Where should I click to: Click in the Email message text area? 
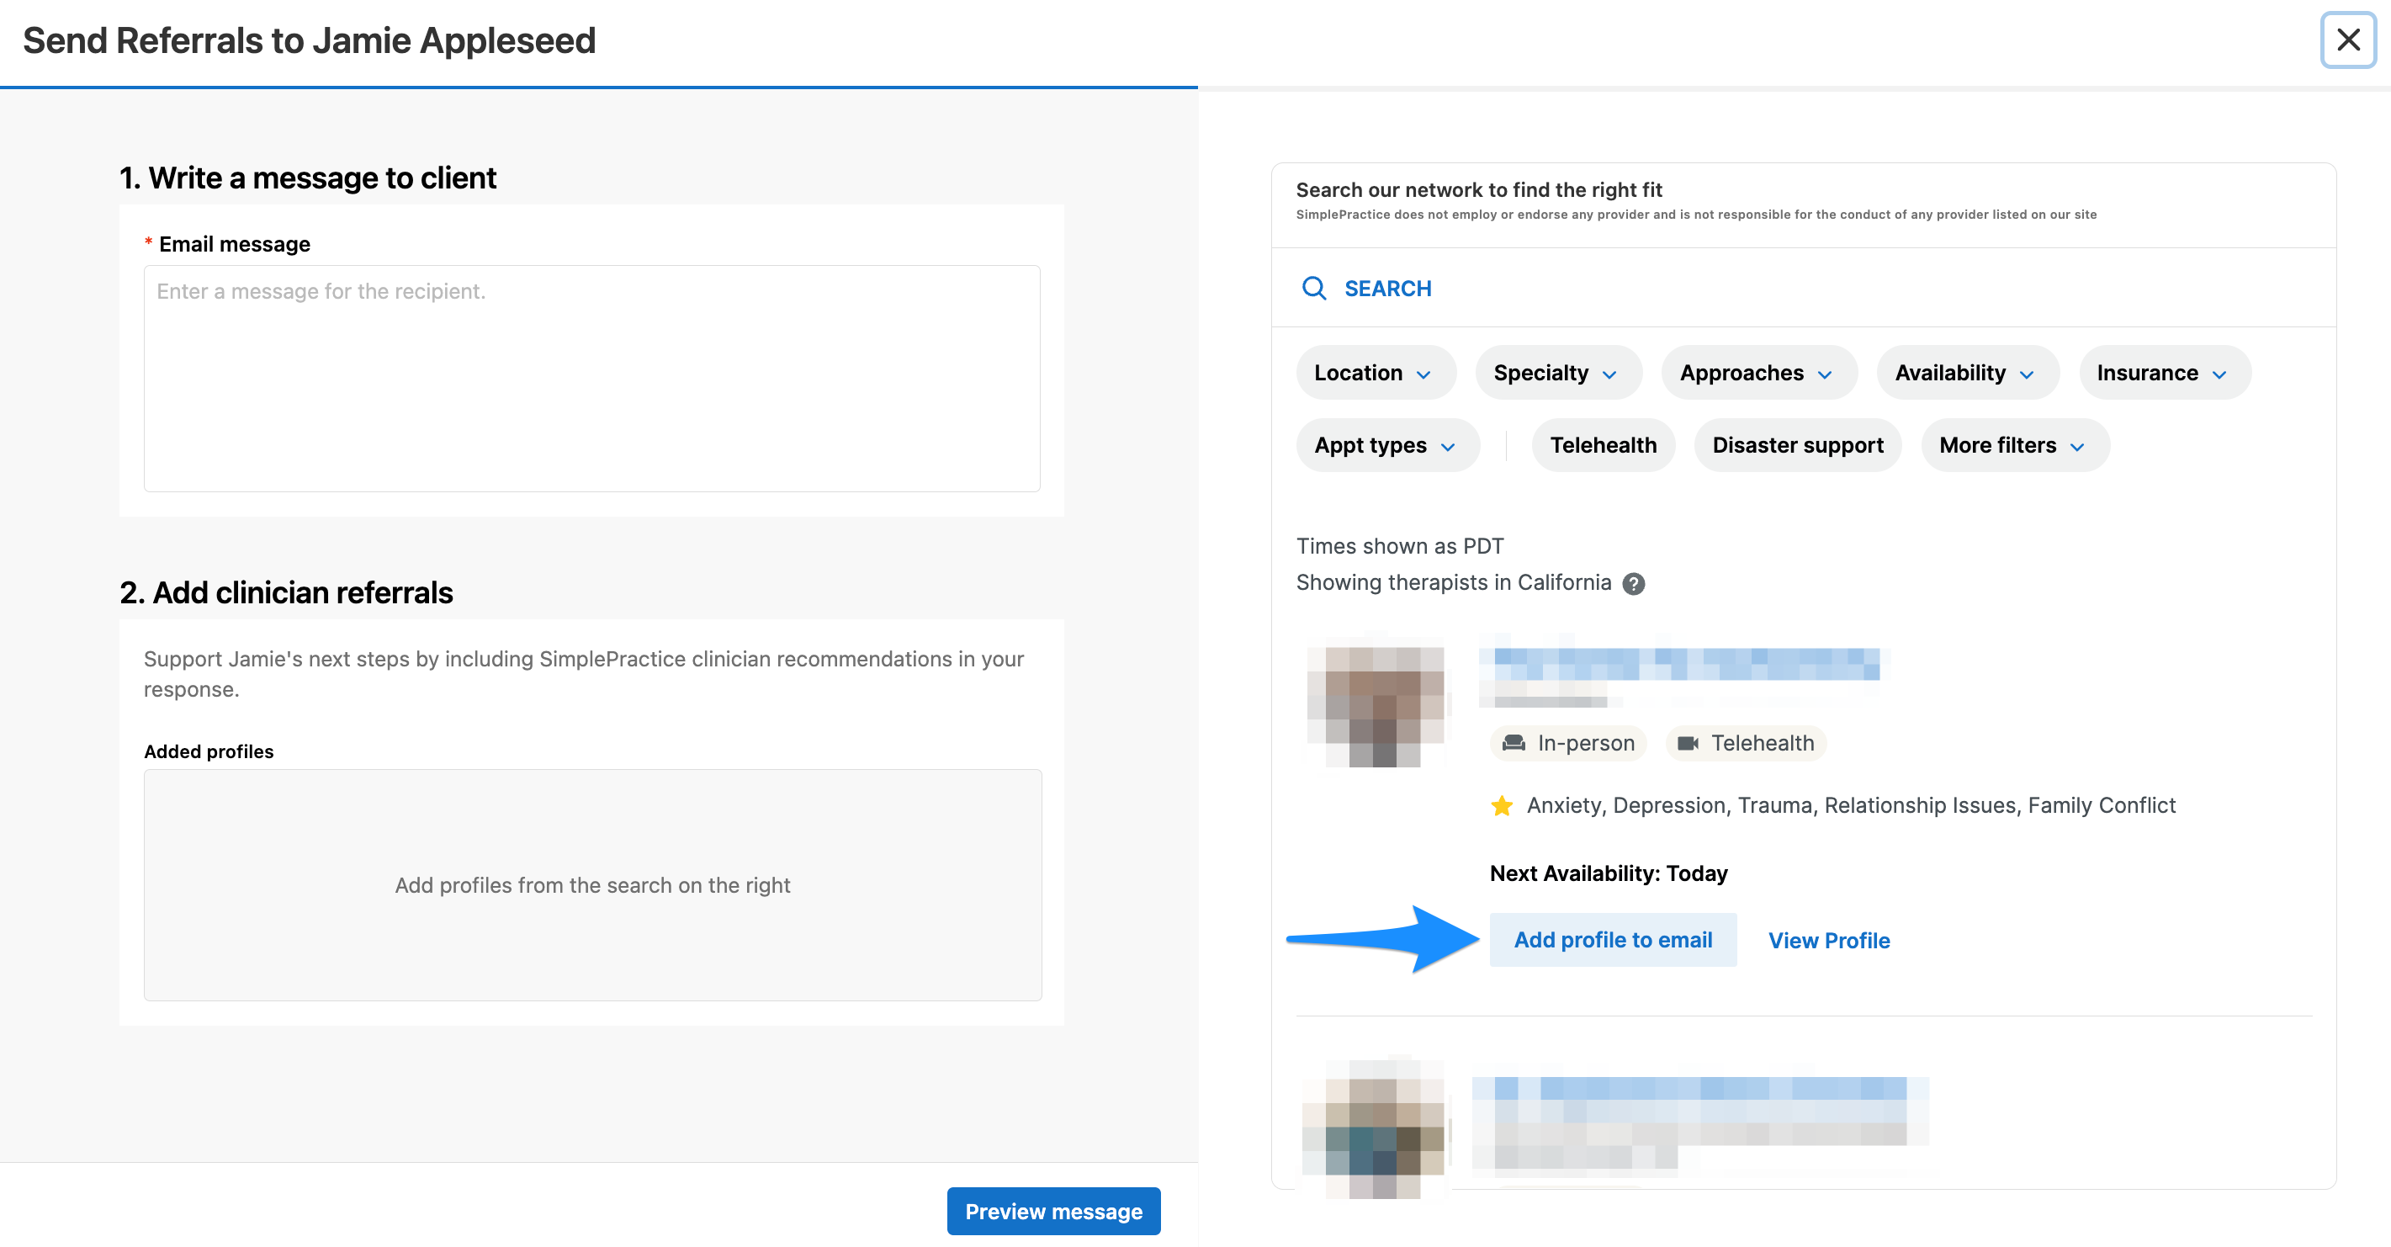(591, 378)
